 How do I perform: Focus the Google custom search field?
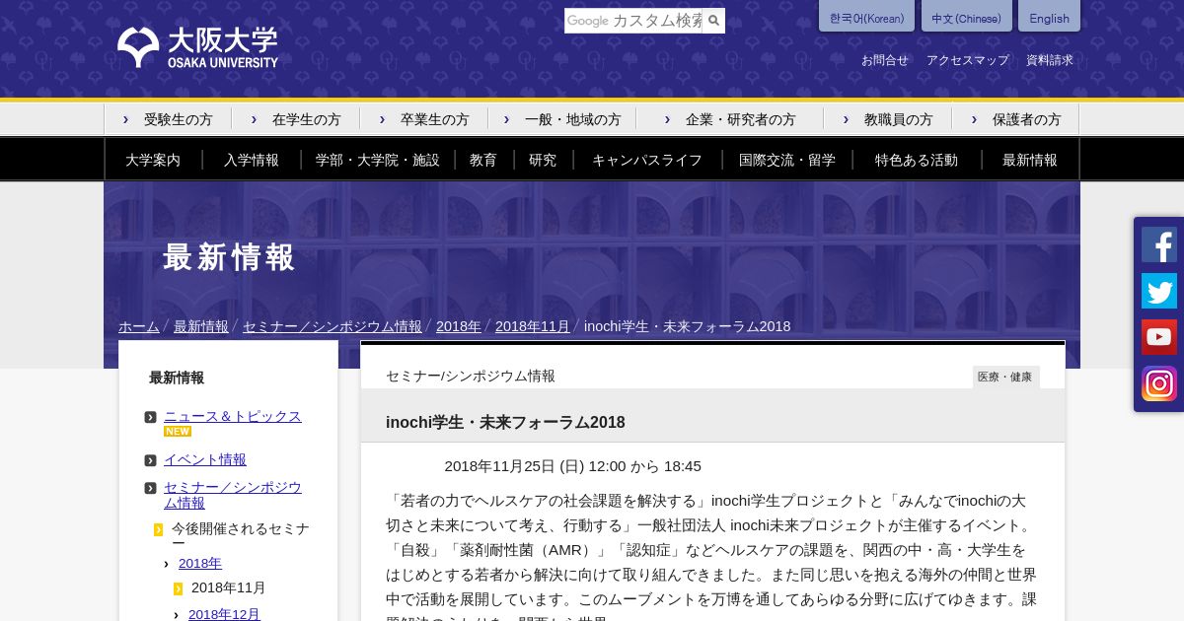coord(633,21)
